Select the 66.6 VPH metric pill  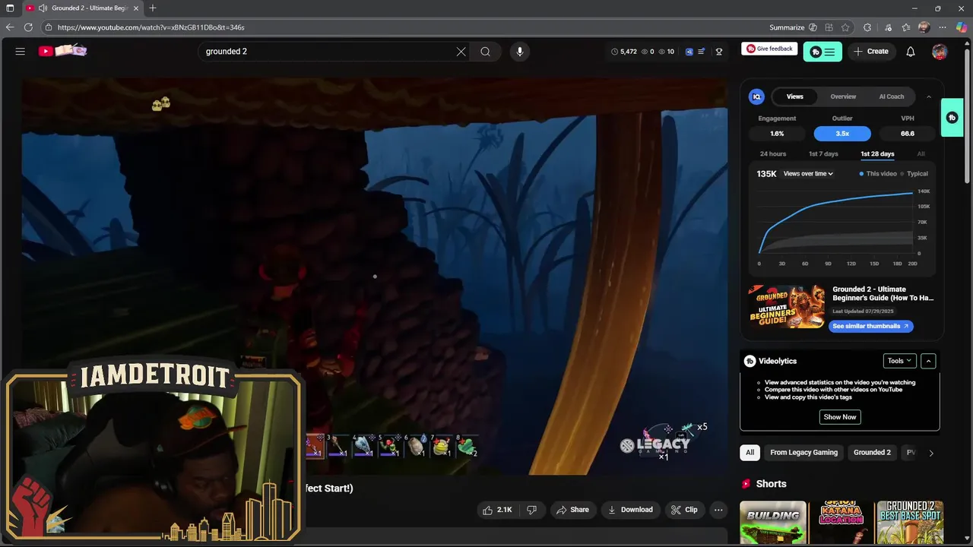click(908, 134)
